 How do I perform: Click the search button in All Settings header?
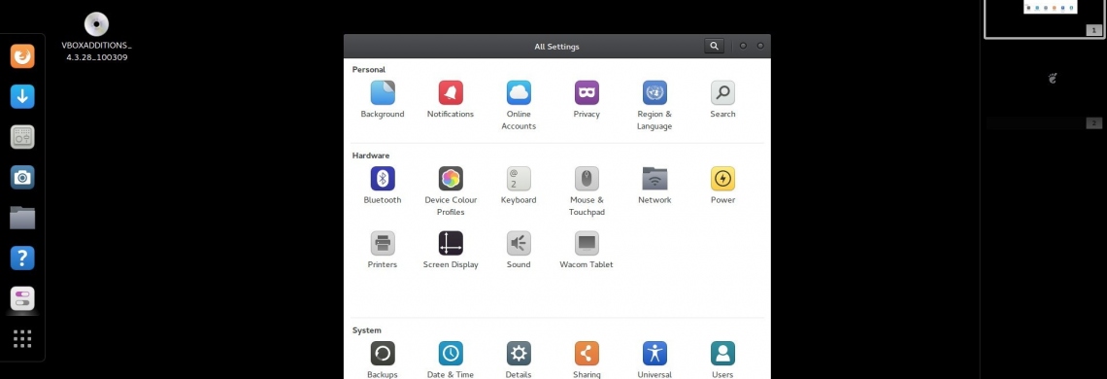715,46
